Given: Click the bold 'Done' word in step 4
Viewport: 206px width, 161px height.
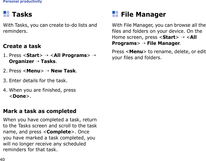Looking at the screenshot, I should coord(19,96).
